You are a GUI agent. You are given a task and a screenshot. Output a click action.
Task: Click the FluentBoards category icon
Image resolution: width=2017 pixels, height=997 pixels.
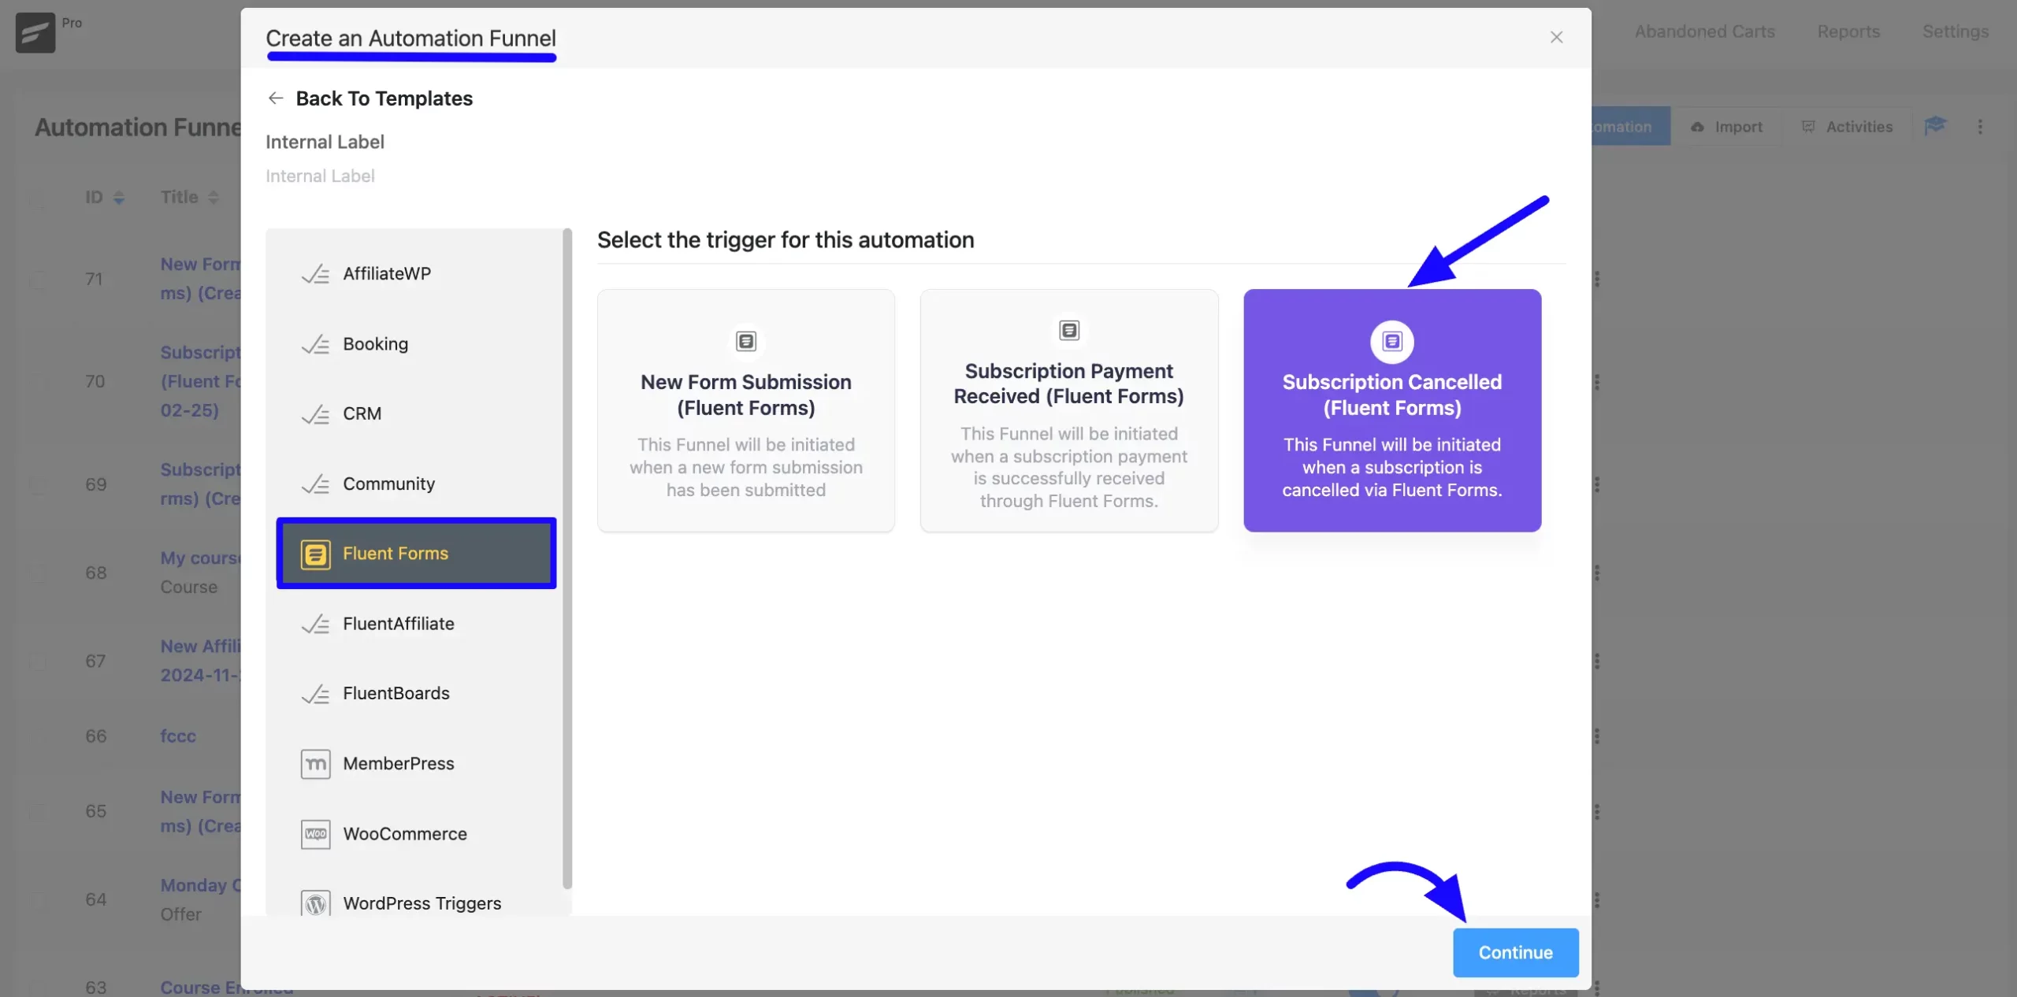315,694
